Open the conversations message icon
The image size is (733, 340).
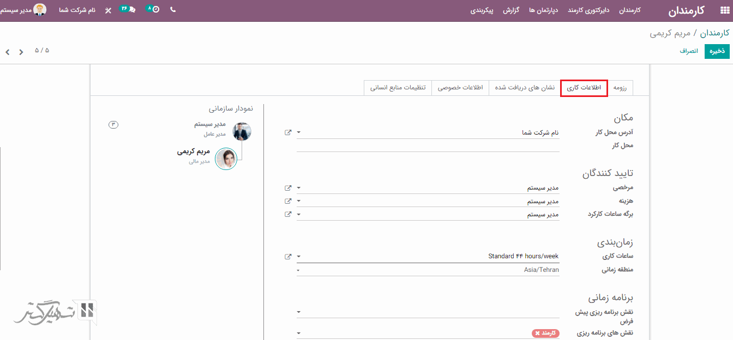pos(131,10)
